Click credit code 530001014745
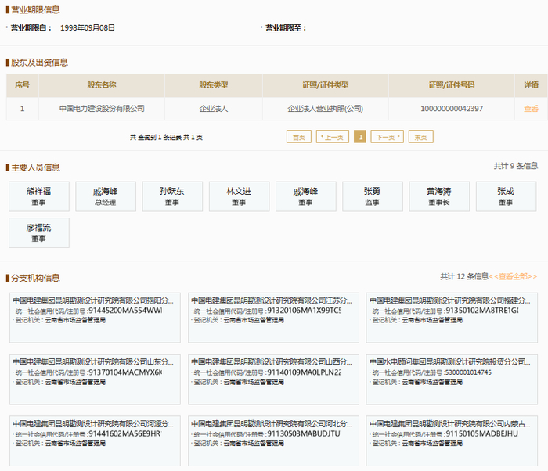The height and width of the screenshot is (471, 548). pos(468,372)
